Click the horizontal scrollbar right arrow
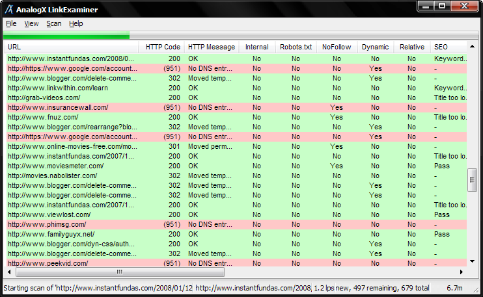Screen dimensions: 483x297 point(462,272)
